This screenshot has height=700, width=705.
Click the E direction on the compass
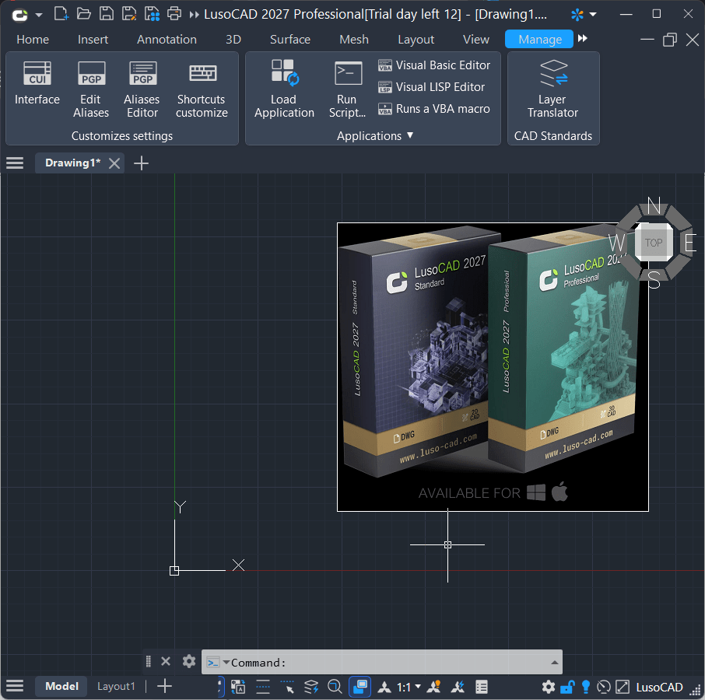coord(690,243)
